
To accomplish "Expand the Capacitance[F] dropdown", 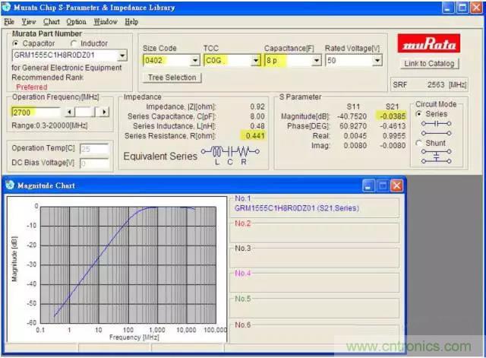I will click(x=315, y=60).
